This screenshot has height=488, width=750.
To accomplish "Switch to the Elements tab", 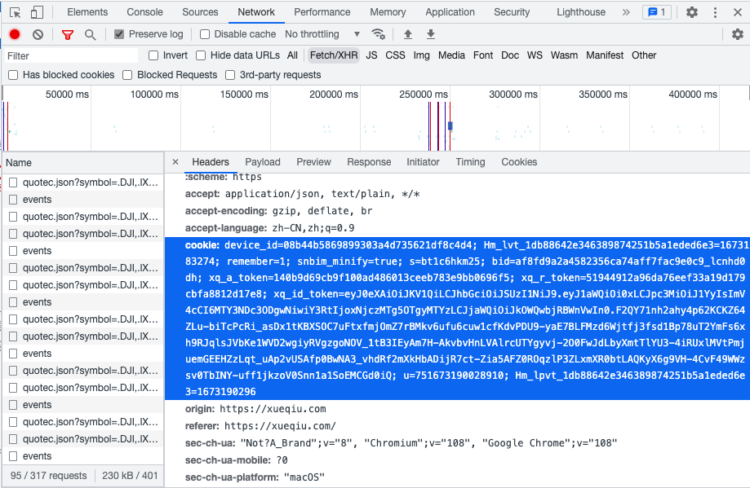I will [87, 12].
